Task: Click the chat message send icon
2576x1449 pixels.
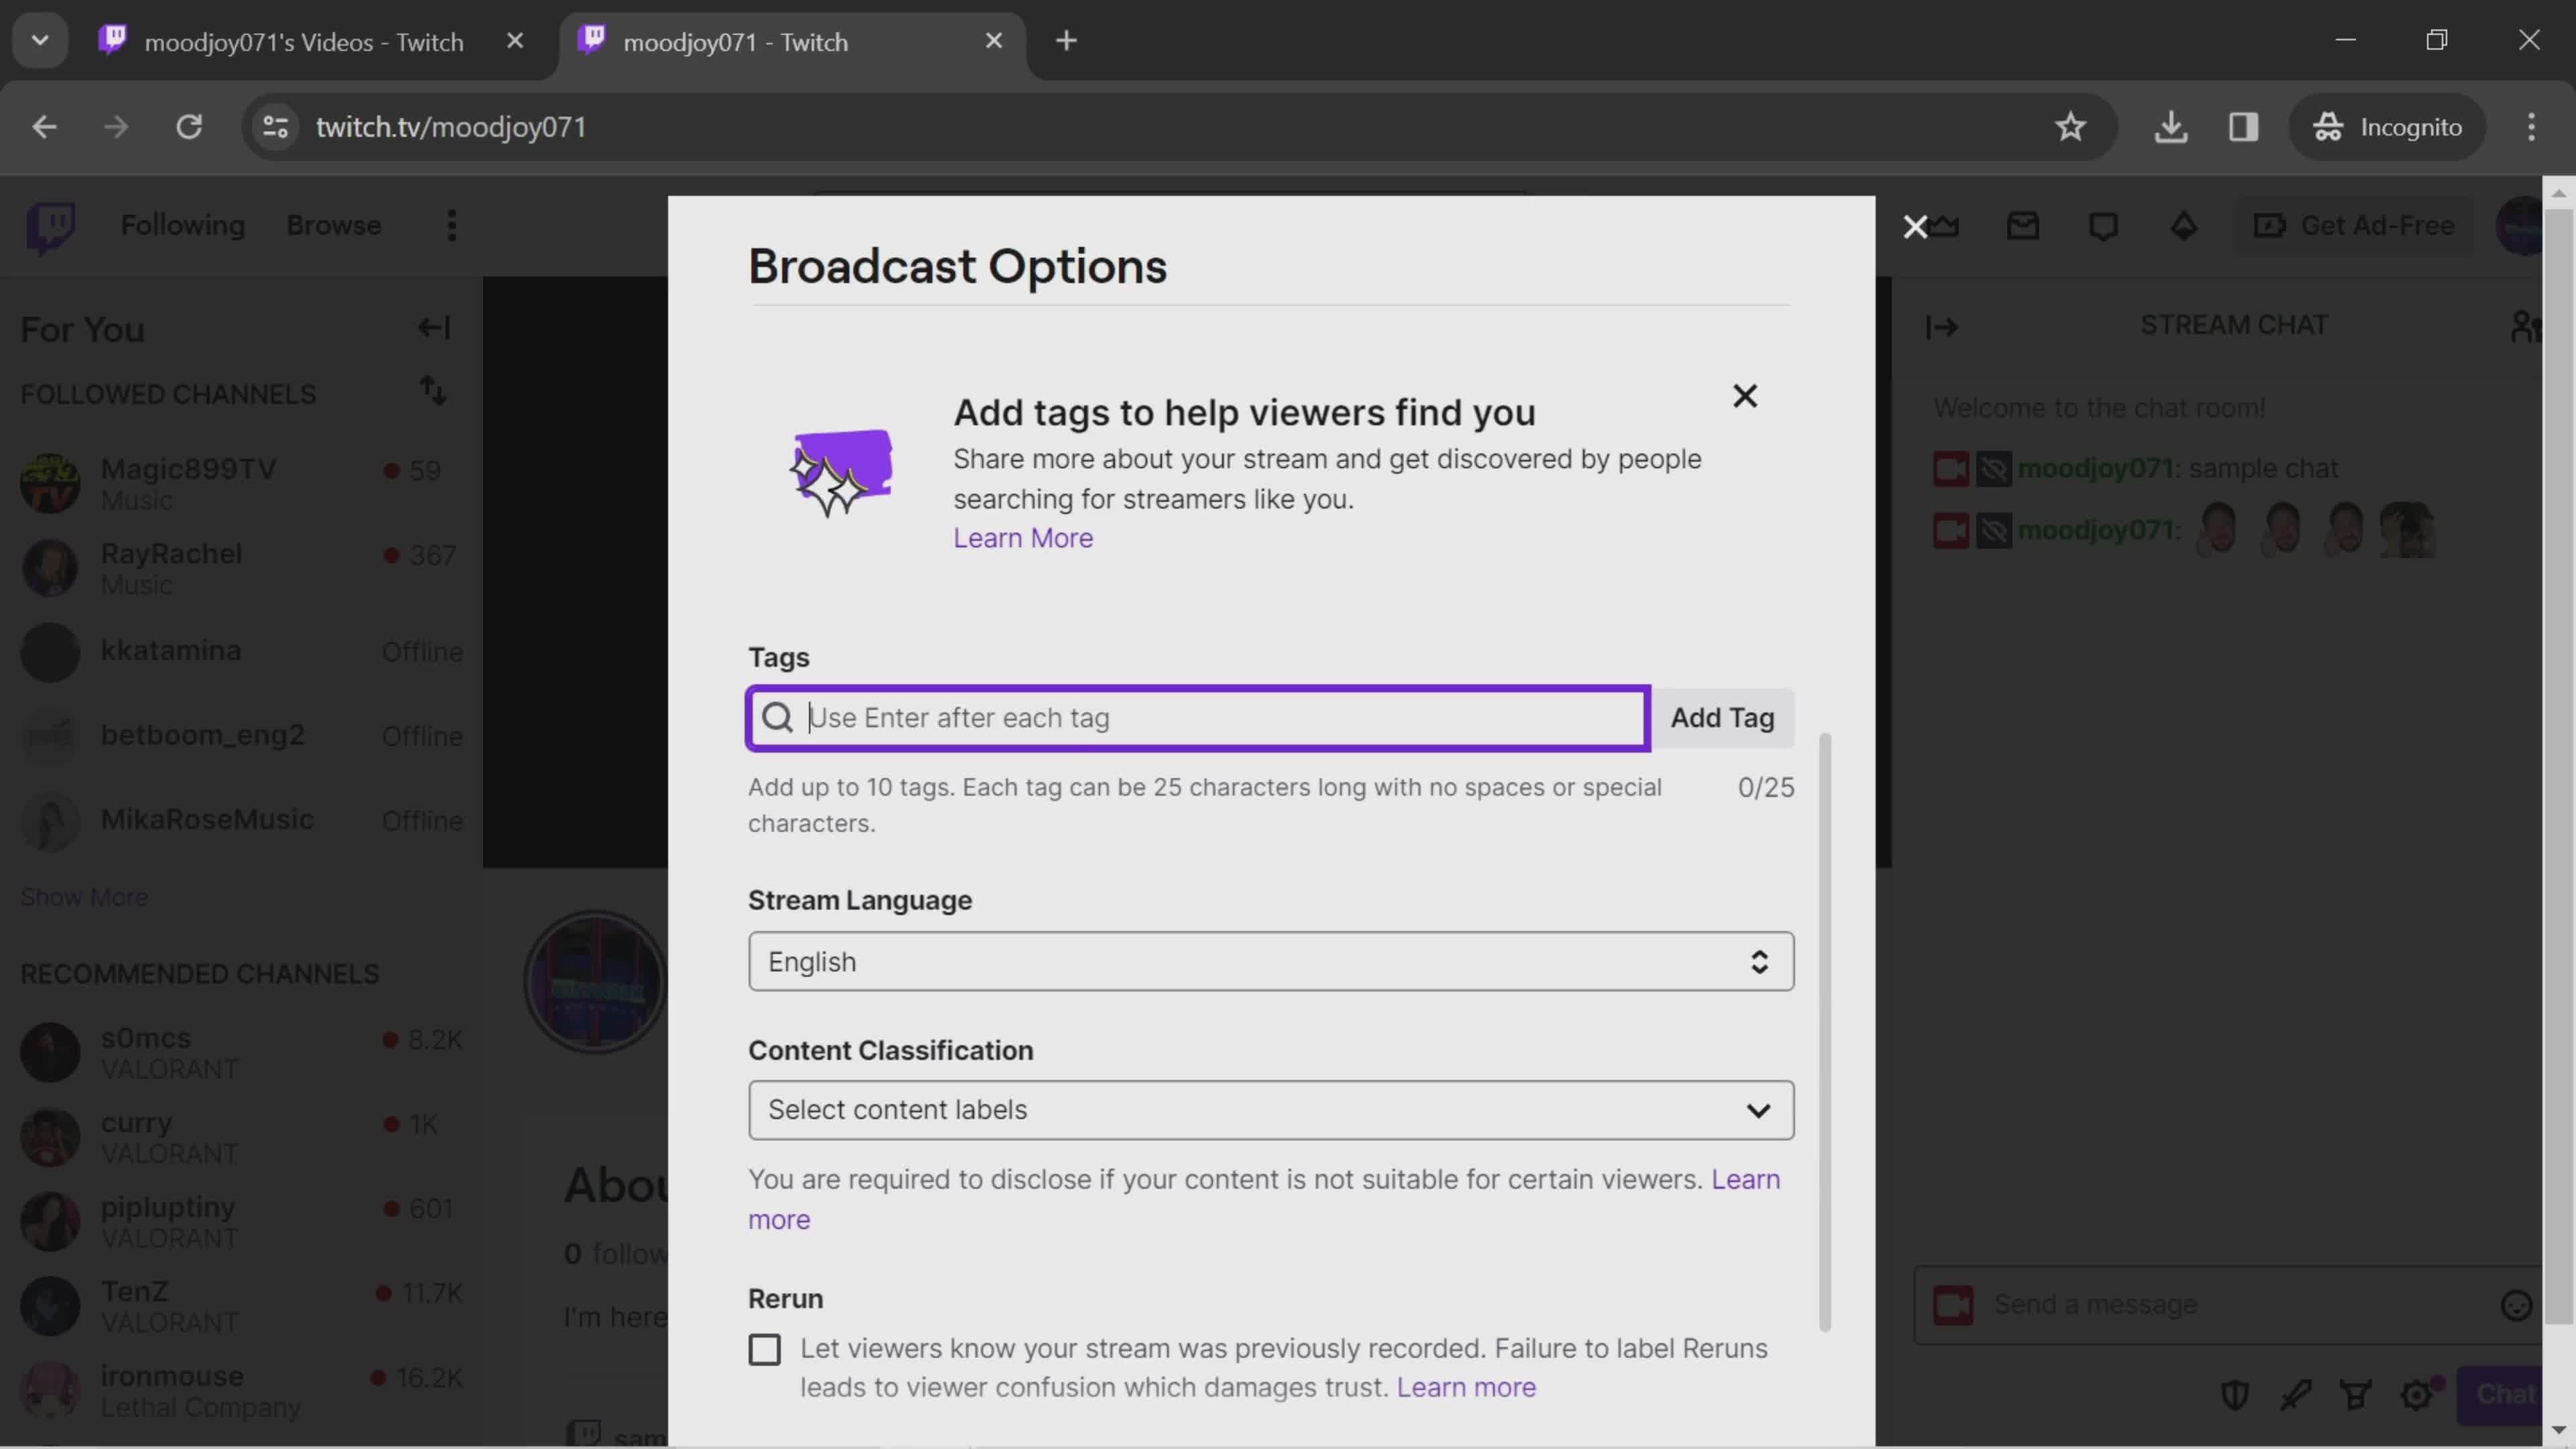Action: [2506, 1394]
